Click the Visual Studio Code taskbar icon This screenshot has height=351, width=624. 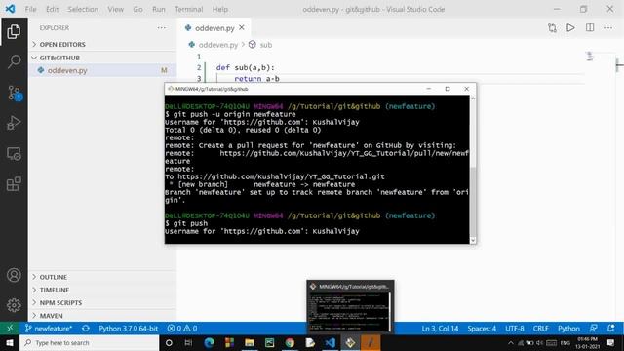point(330,342)
